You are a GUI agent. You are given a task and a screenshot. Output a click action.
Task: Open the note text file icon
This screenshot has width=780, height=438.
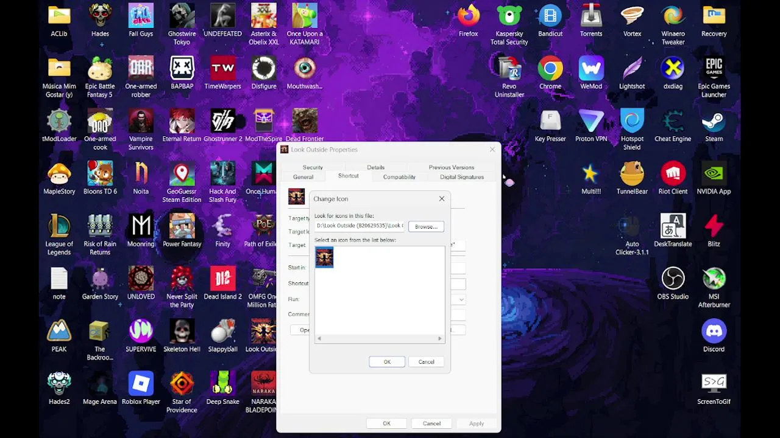[x=59, y=283]
